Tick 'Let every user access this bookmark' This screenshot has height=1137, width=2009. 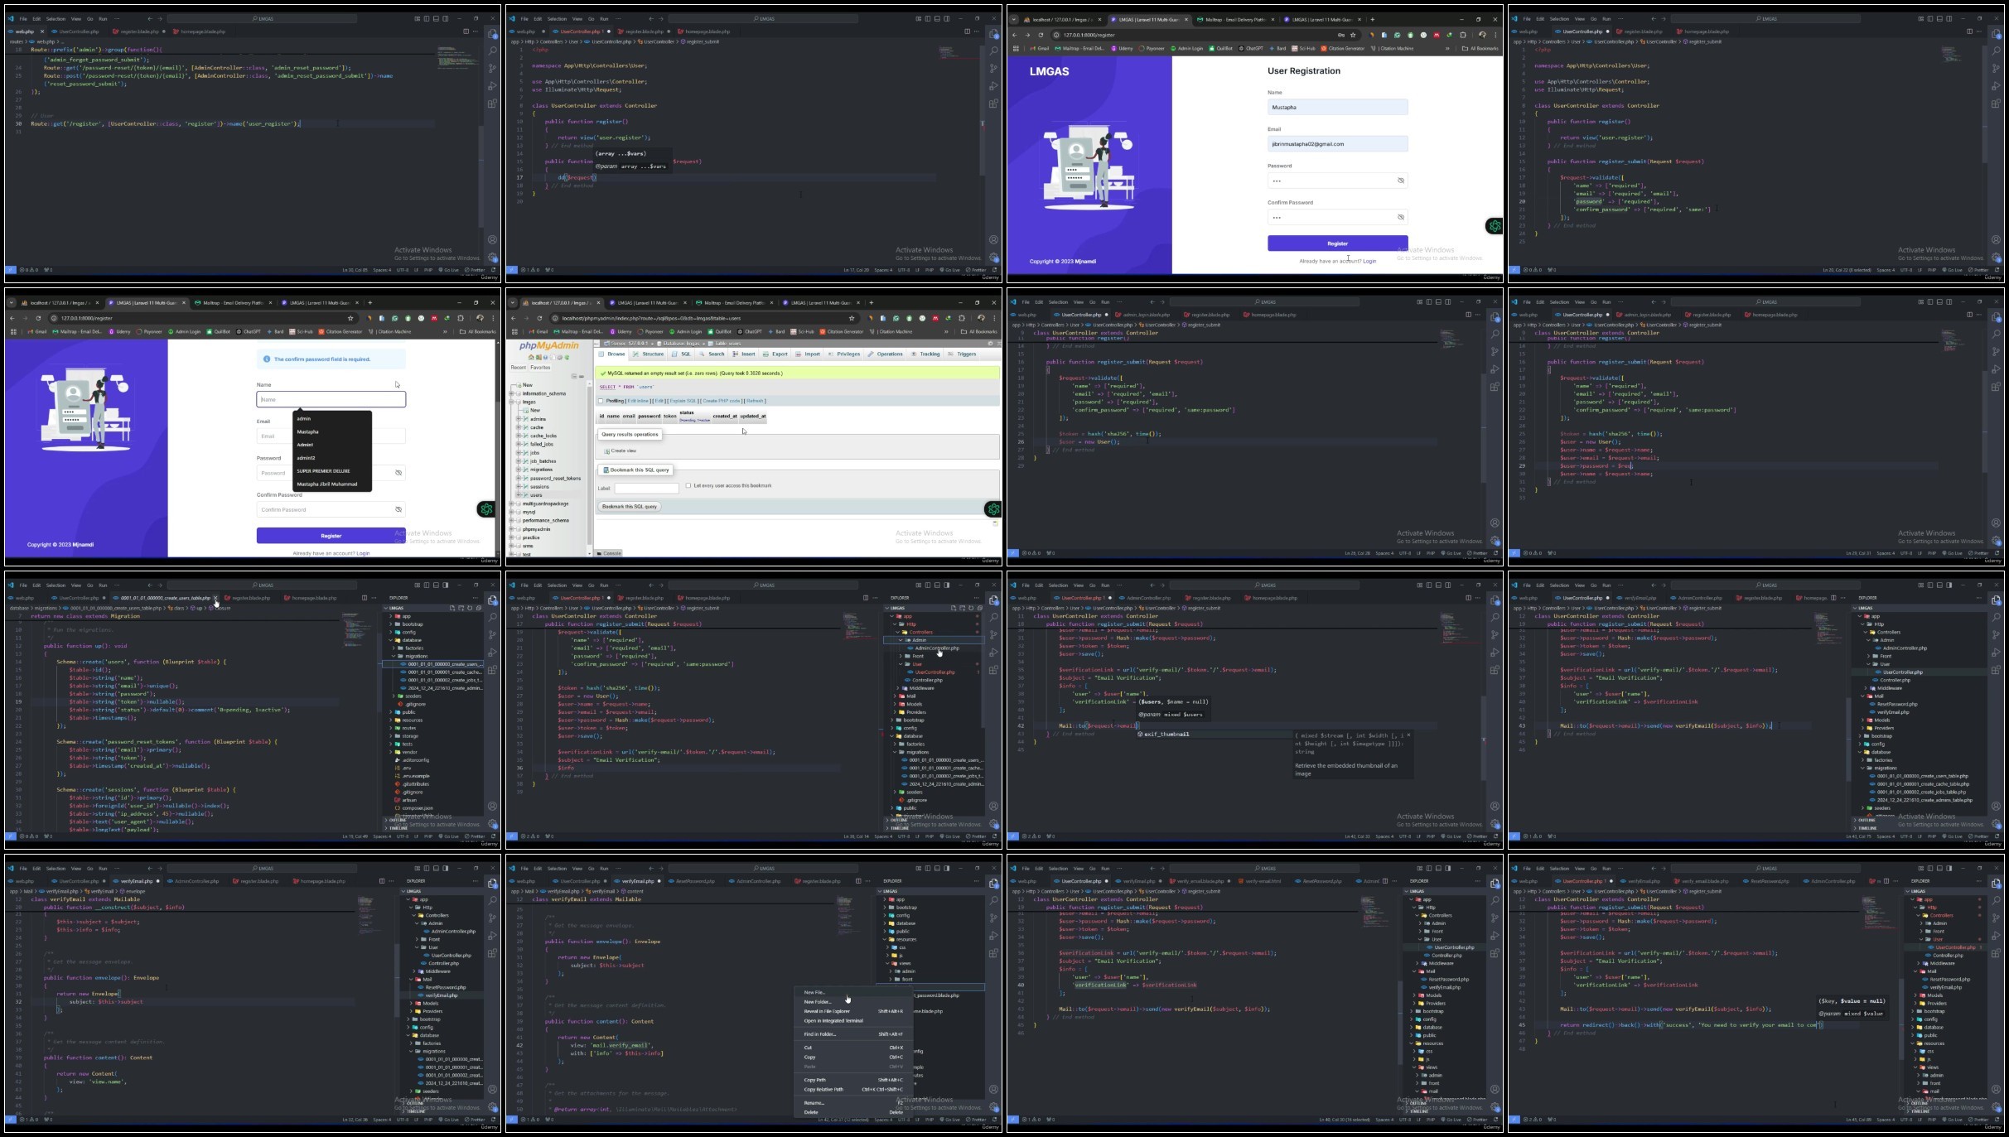pos(688,486)
